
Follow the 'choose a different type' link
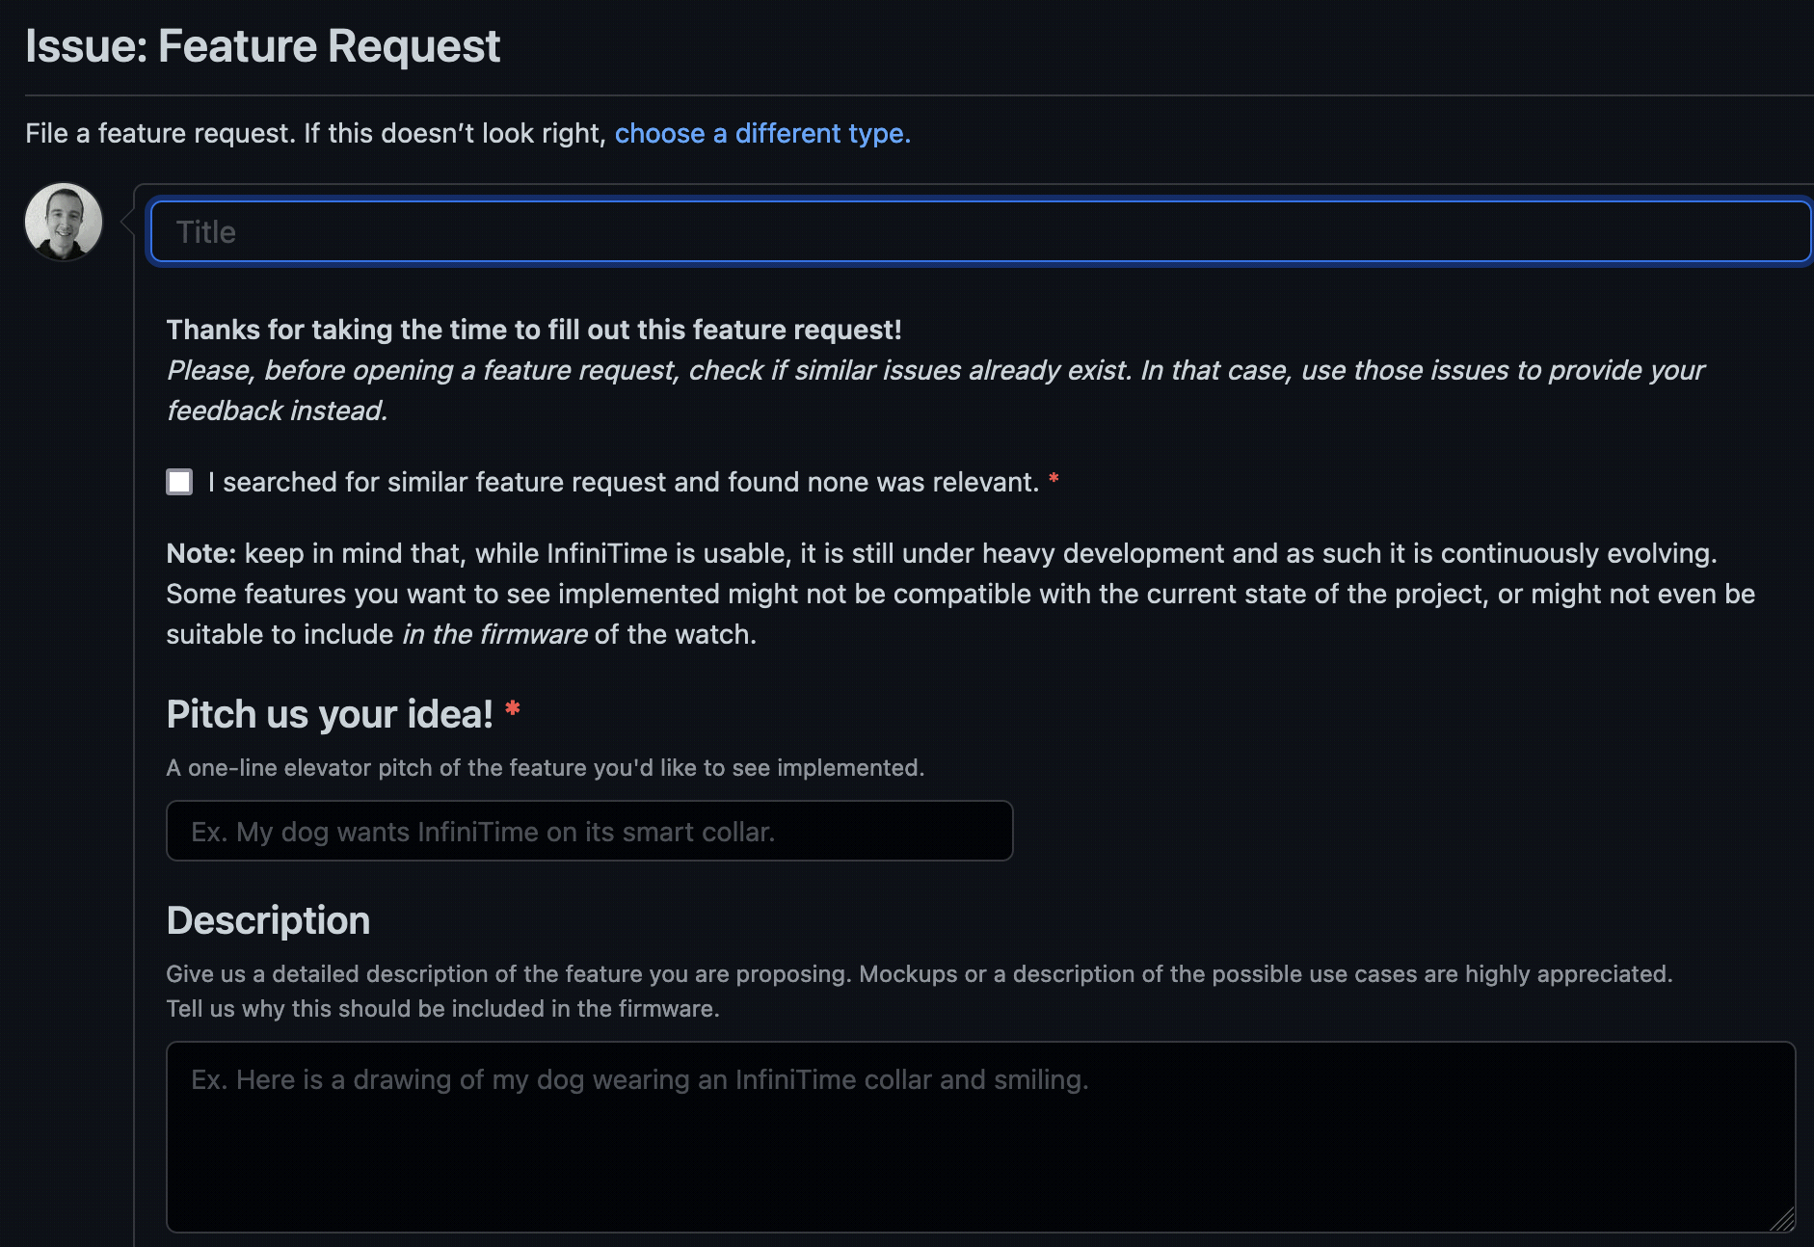pyautogui.click(x=761, y=133)
